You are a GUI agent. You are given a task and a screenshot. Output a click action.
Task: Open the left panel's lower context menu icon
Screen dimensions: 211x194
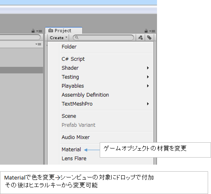tap(38, 44)
